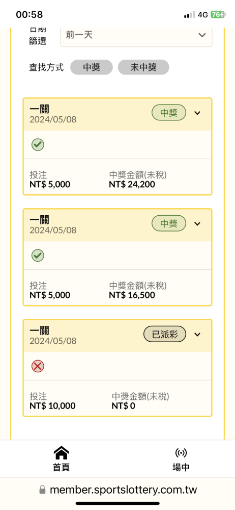Toggle the 未中獎 filter pill
The image size is (235, 510).
143,67
